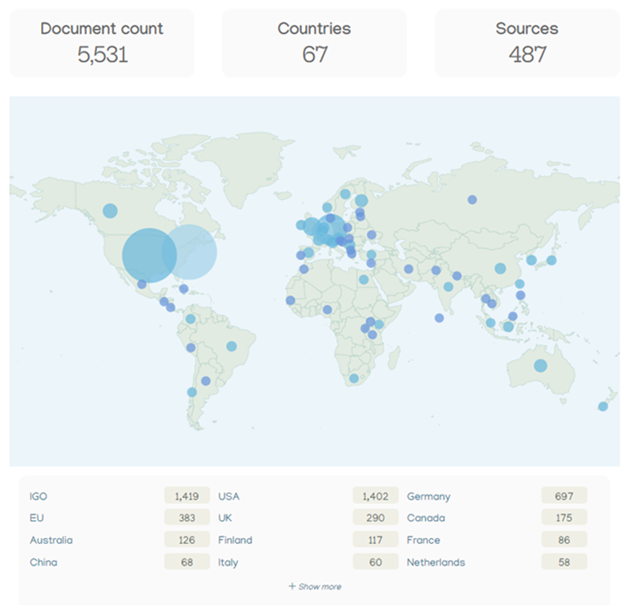Select USA in the country list
Screen dimensions: 628x605
[229, 496]
